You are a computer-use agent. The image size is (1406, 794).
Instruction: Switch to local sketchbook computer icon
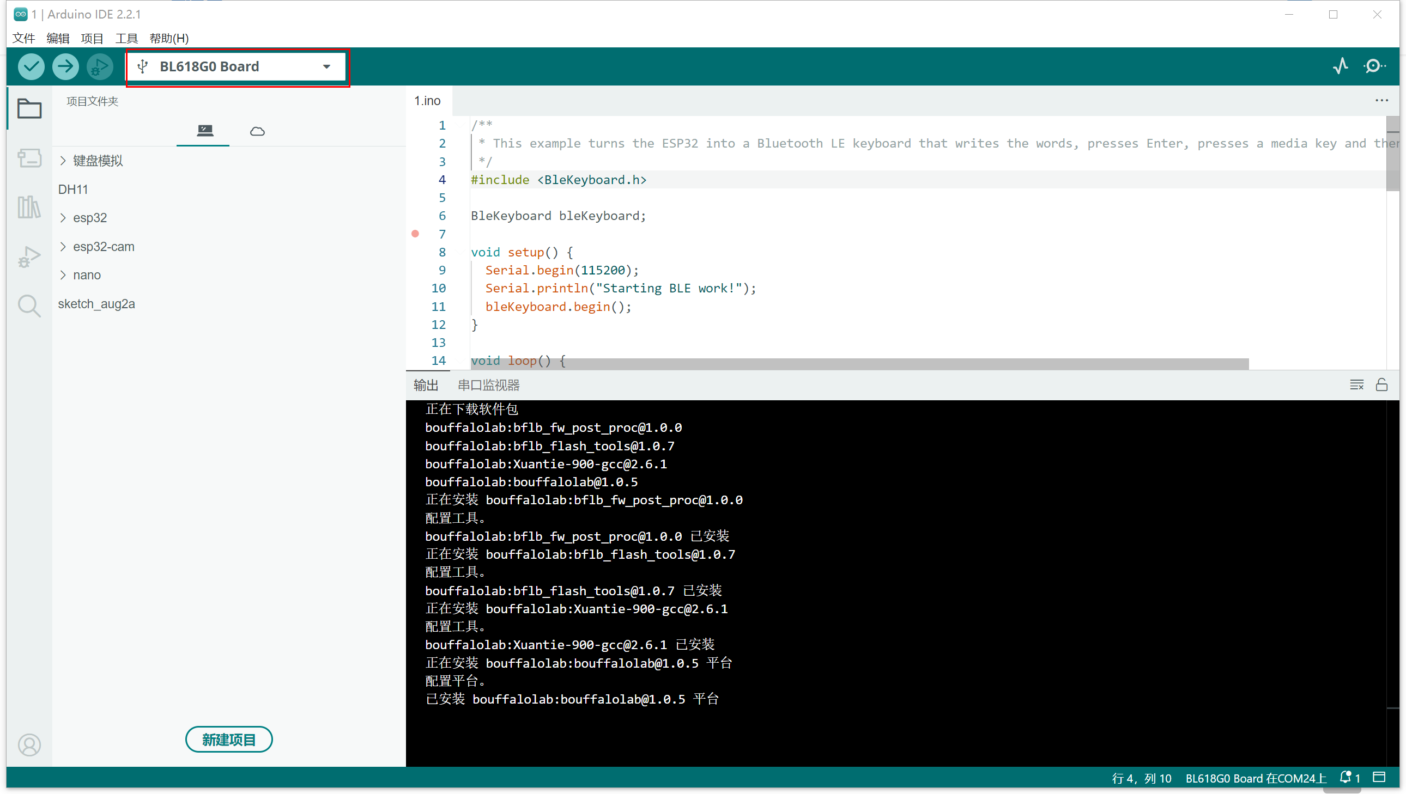[205, 130]
